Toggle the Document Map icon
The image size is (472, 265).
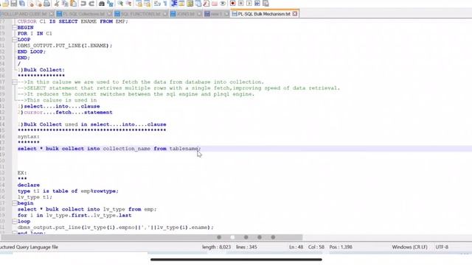coord(190,4)
